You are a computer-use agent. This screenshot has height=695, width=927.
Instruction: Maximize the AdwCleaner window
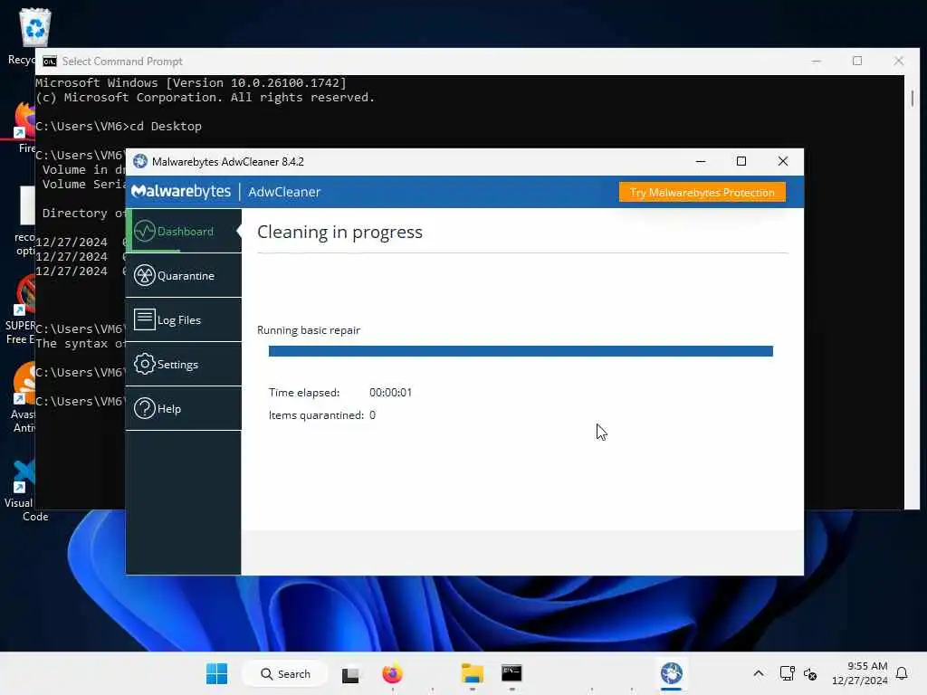[x=741, y=161]
